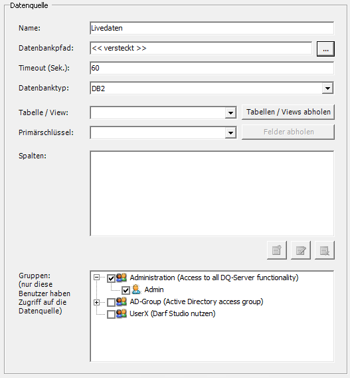The image size is (350, 378).
Task: Click the delete column icon button
Action: click(325, 250)
